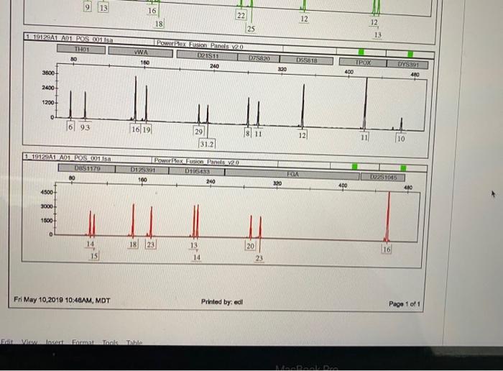Click allele label 16 under D22S1045
Image resolution: width=503 pixels, height=371 pixels.
pos(387,249)
